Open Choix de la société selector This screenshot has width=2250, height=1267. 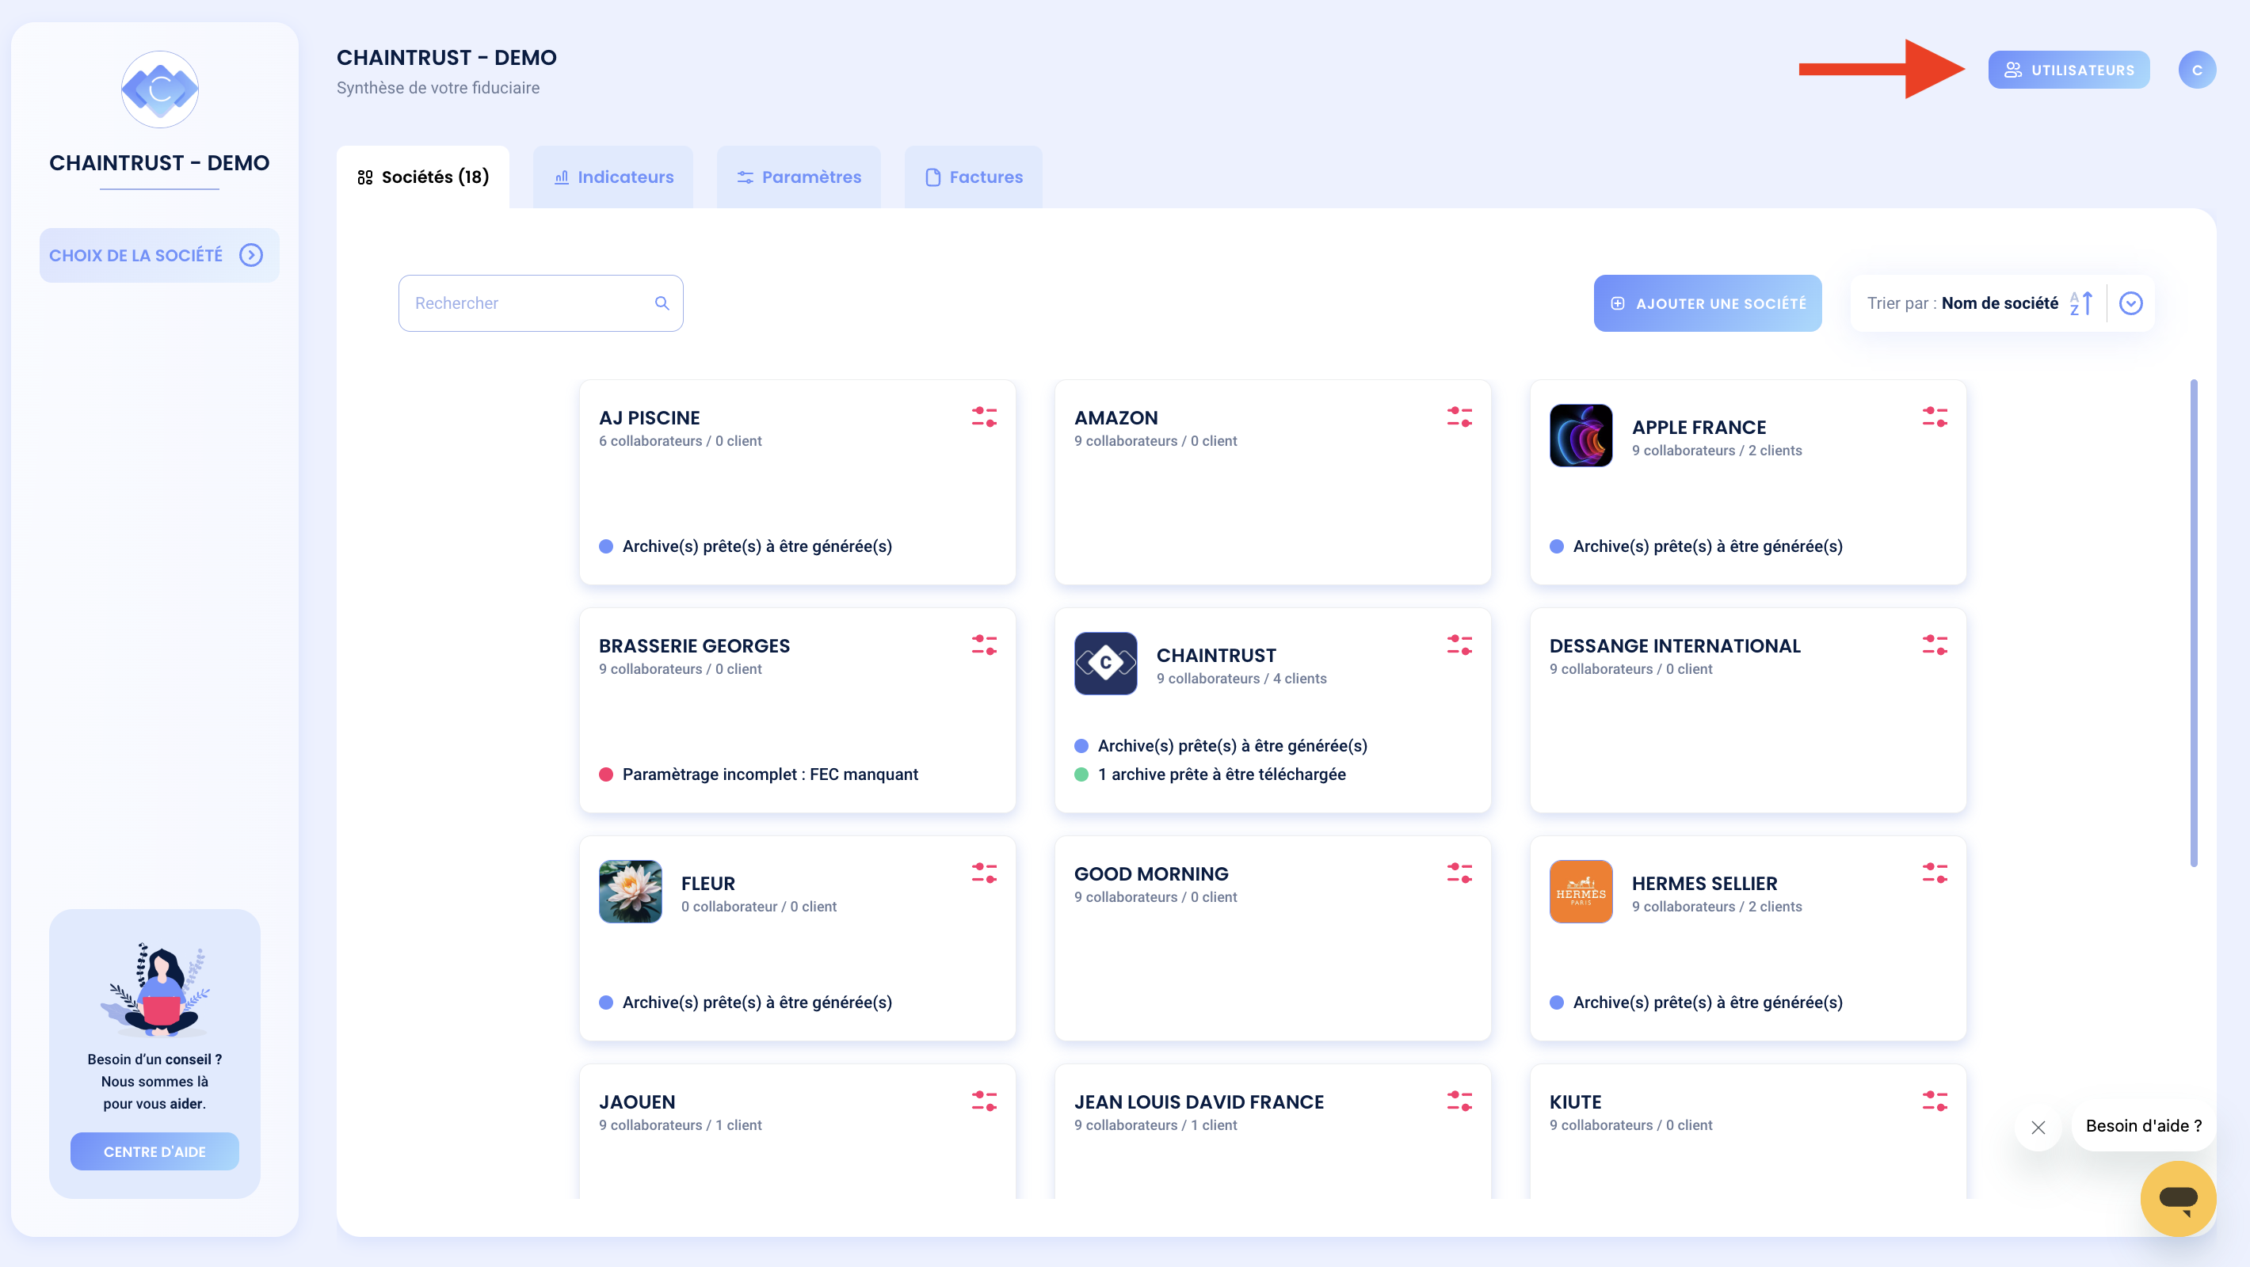159,255
